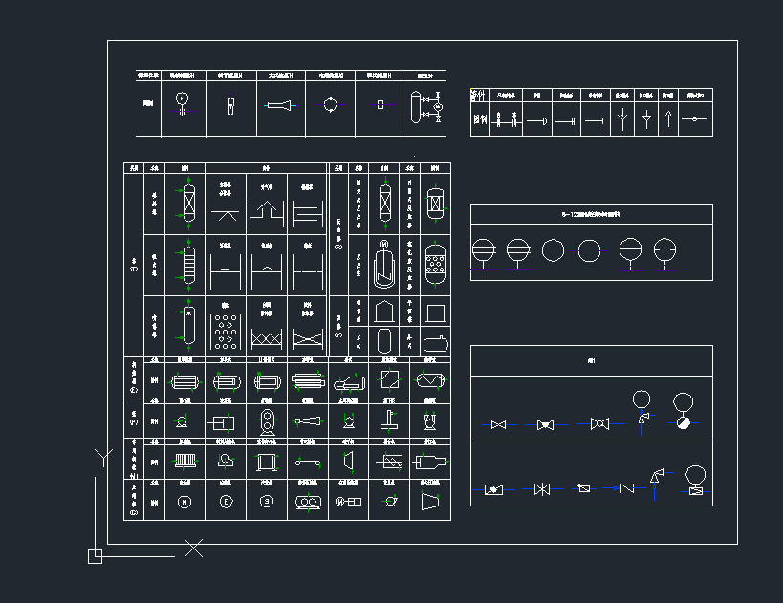Select the first instrument circle with double line
This screenshot has height=603, width=783.
coord(485,250)
